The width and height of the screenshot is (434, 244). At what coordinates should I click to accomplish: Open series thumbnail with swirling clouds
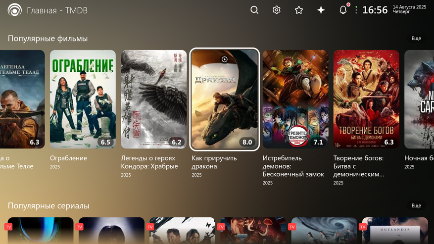pos(324,231)
